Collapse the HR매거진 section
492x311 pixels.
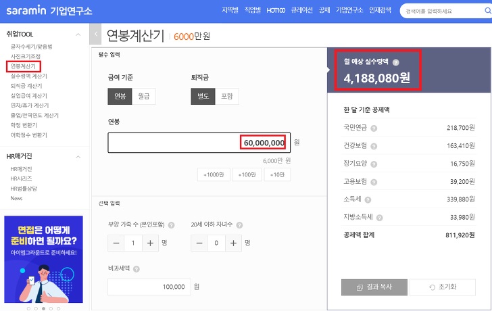point(78,157)
